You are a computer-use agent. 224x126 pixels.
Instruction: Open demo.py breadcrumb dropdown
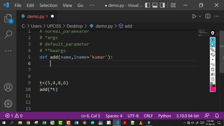[x=101, y=26]
